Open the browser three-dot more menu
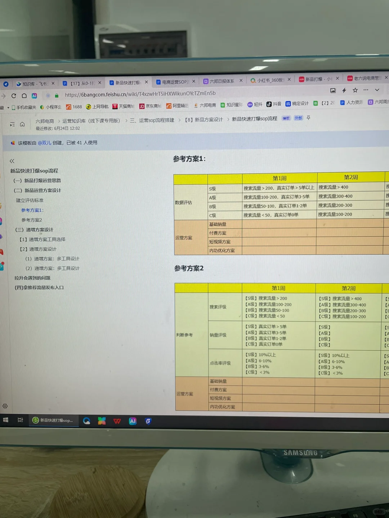Viewport: 389px width, 518px height. [366, 90]
